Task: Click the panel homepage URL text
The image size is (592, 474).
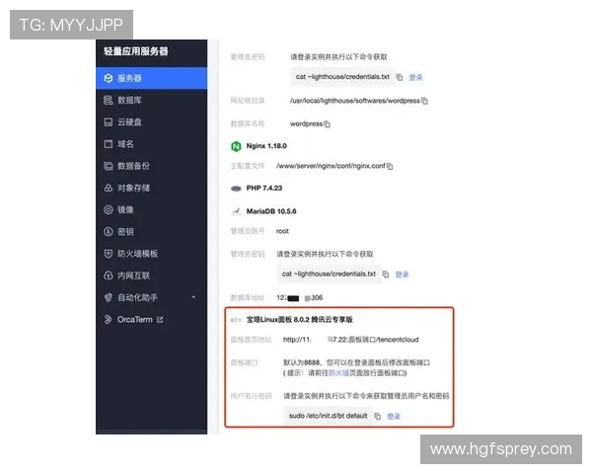Action: pos(350,340)
